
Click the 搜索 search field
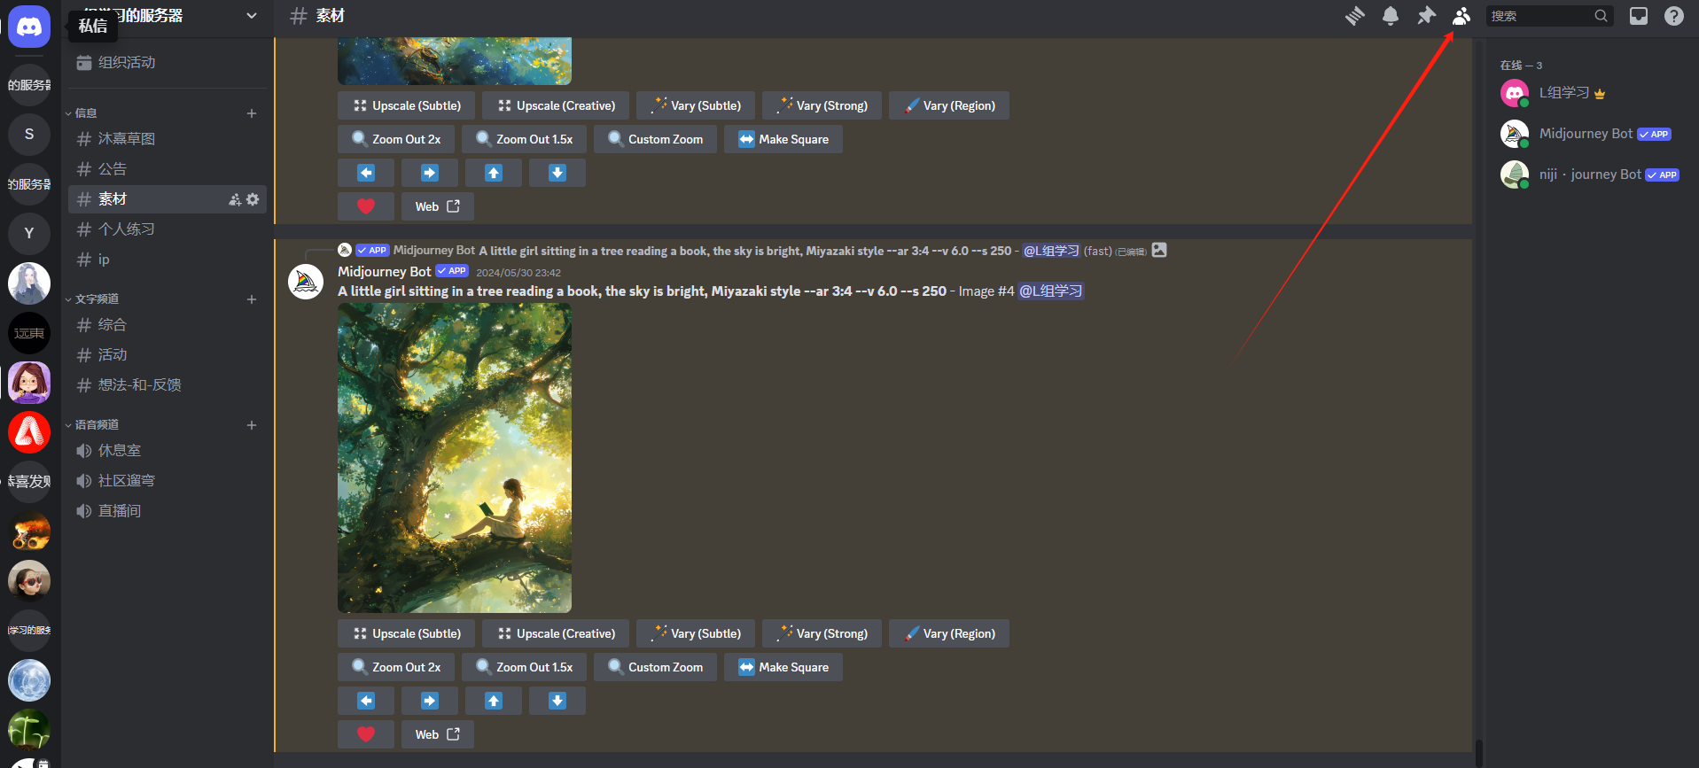click(x=1549, y=16)
